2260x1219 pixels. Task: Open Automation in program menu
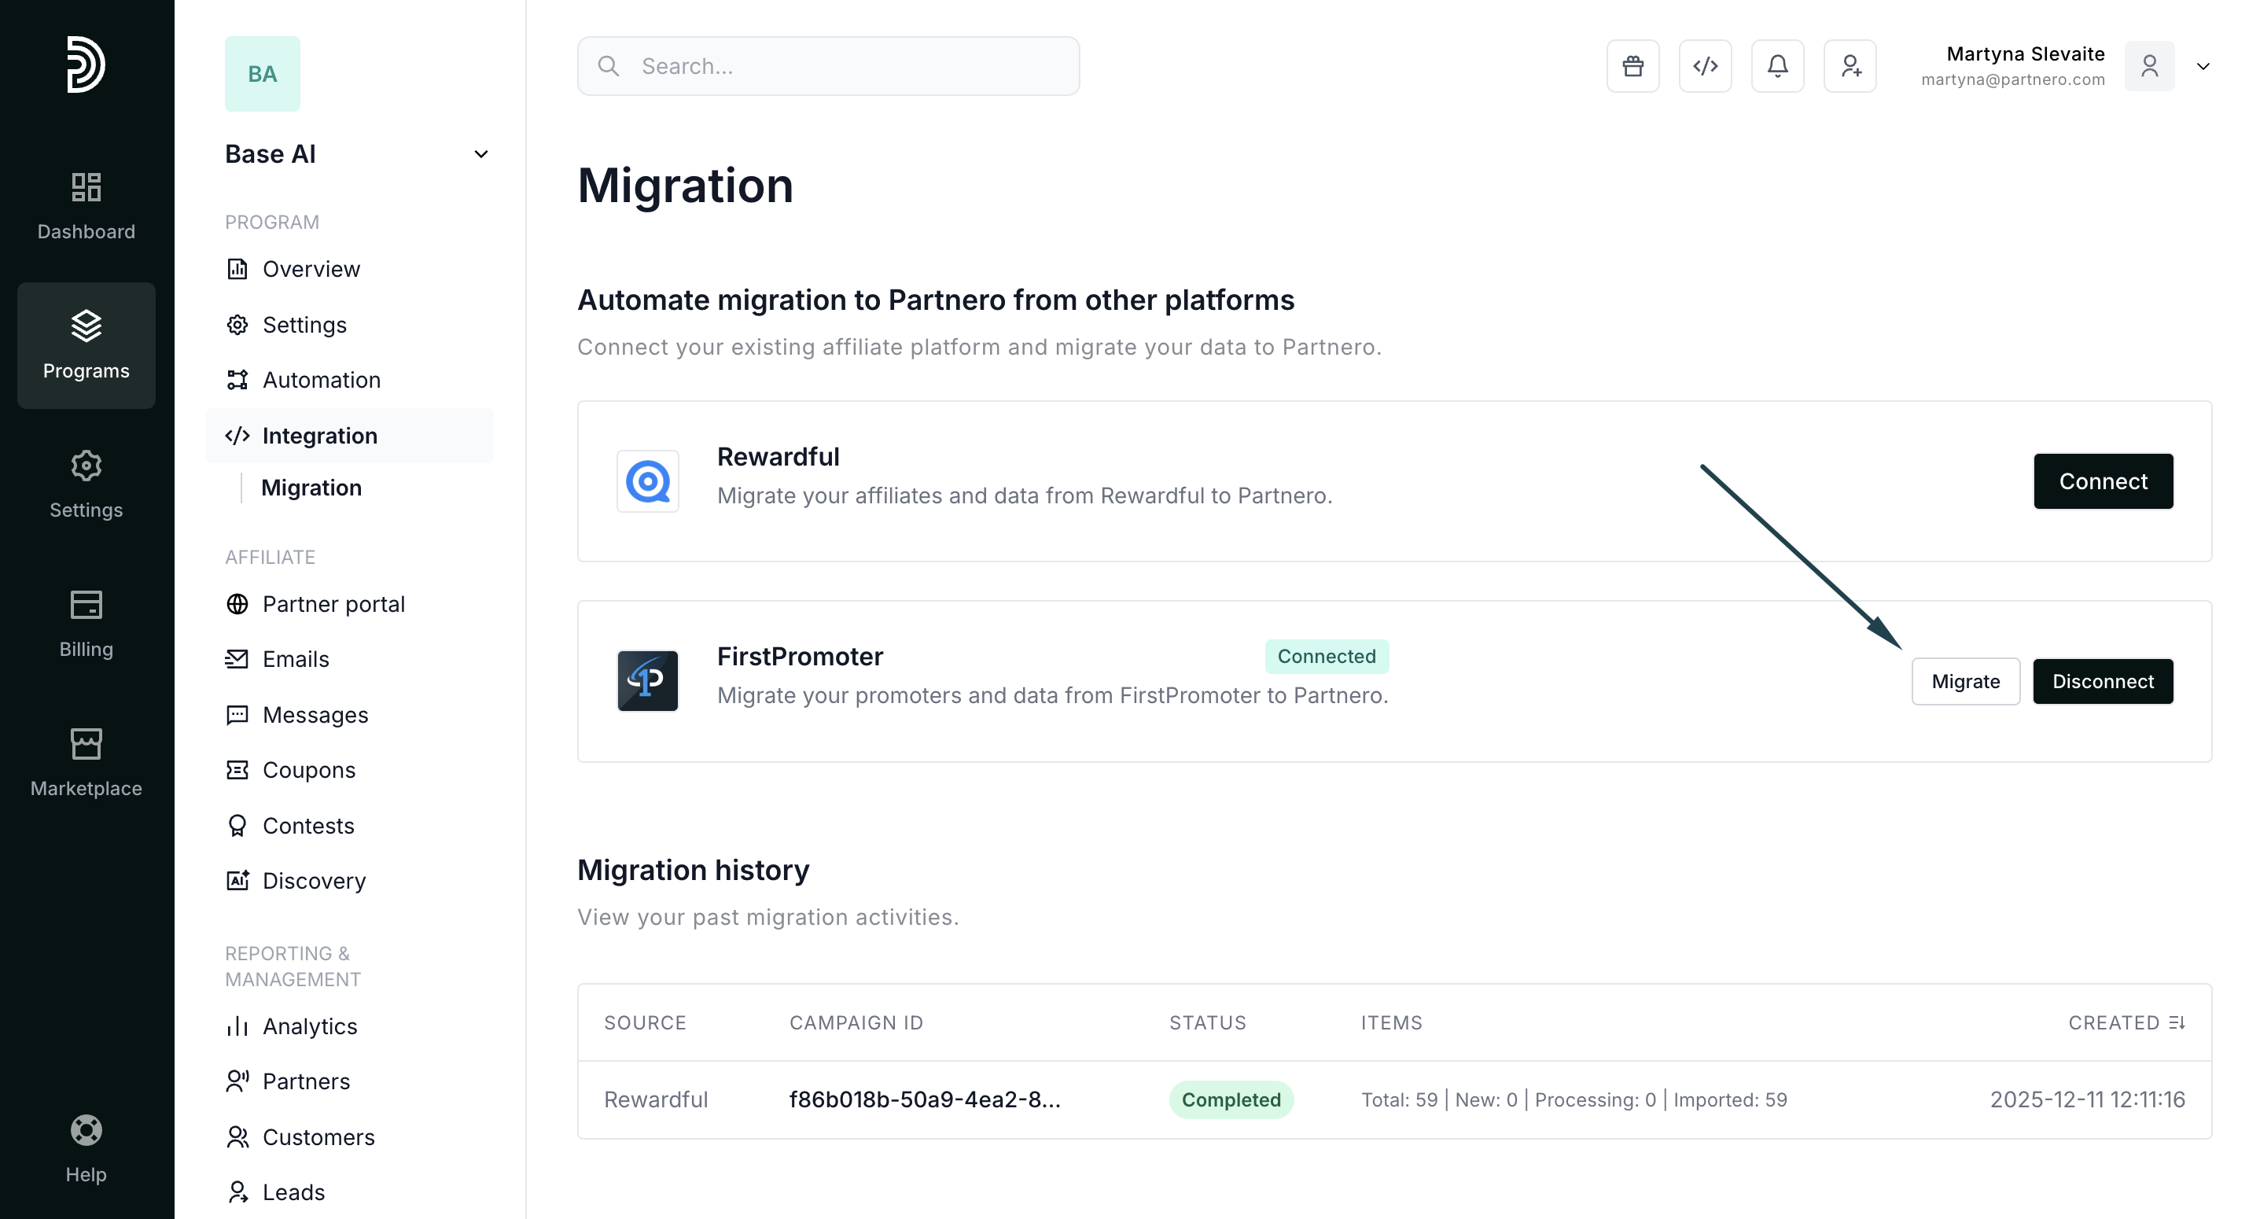coord(321,380)
